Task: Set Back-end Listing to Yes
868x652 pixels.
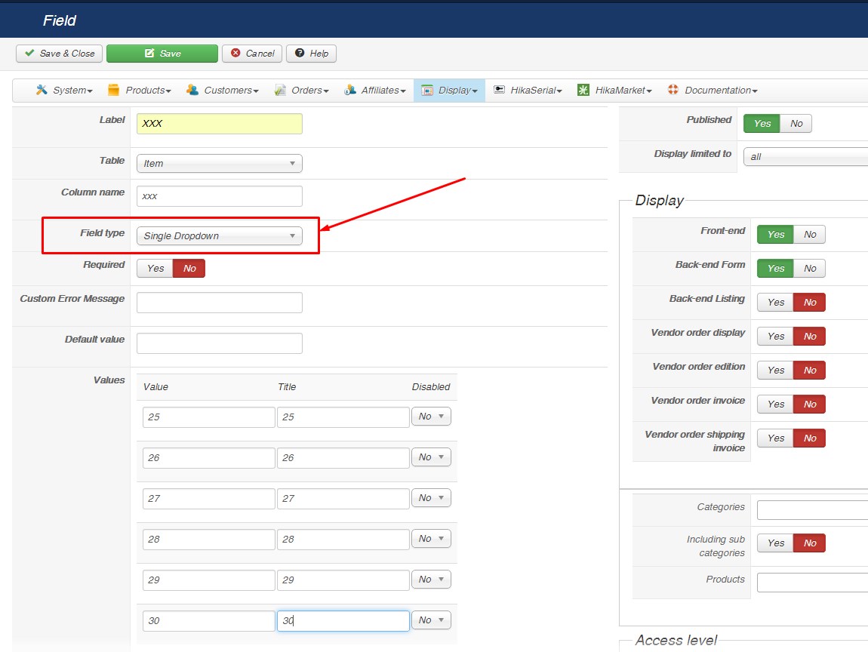Action: 776,302
